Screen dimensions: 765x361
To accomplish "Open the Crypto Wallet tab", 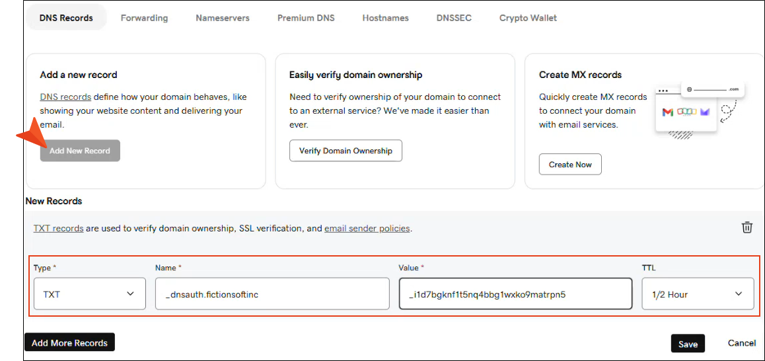I will (x=528, y=18).
